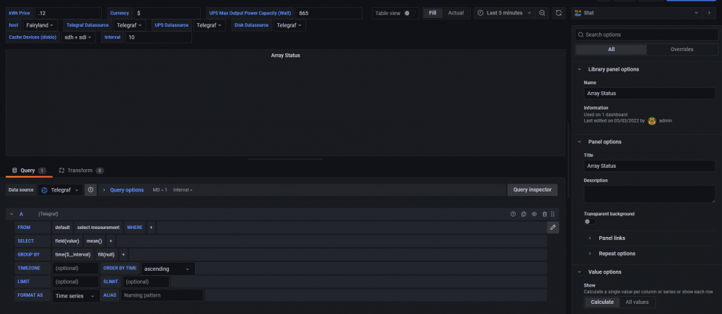Switch to the Query tab
The image size is (722, 314).
pyautogui.click(x=29, y=170)
